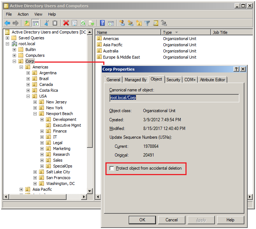This screenshot has width=256, height=229.
Task: Select Costa Rica in the tree
Action: point(48,90)
